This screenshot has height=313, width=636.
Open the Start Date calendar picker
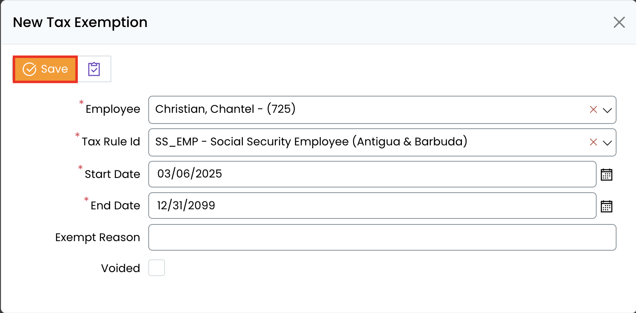pyautogui.click(x=606, y=174)
